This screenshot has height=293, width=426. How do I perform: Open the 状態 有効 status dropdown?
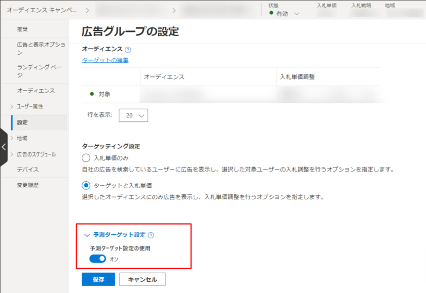pyautogui.click(x=284, y=14)
